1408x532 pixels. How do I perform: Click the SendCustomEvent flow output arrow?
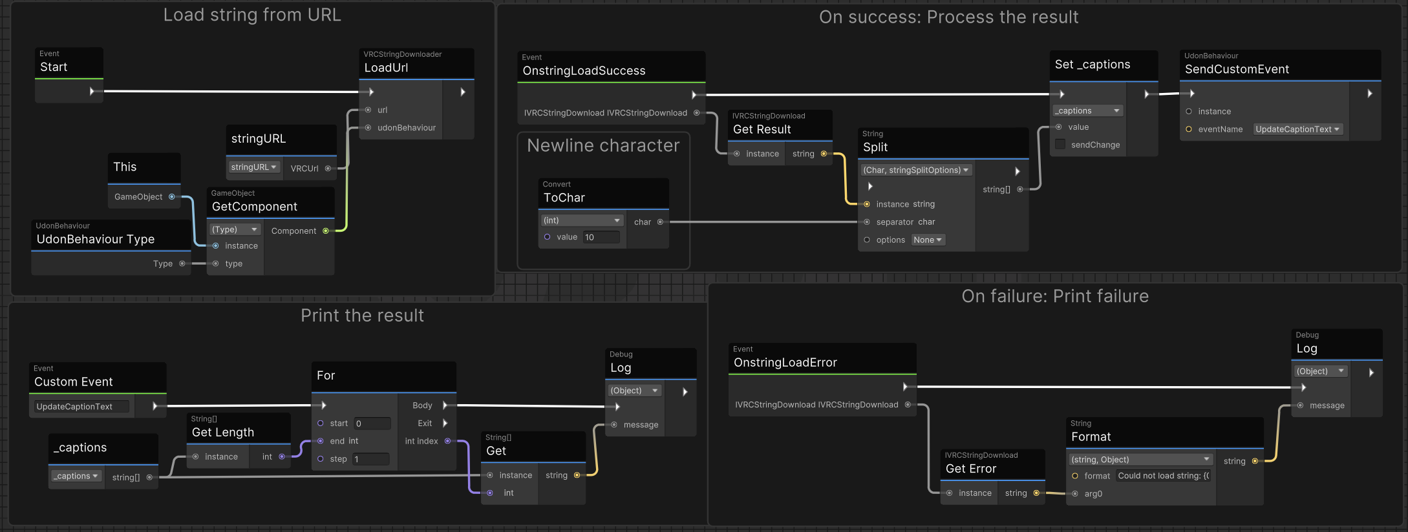click(x=1370, y=94)
